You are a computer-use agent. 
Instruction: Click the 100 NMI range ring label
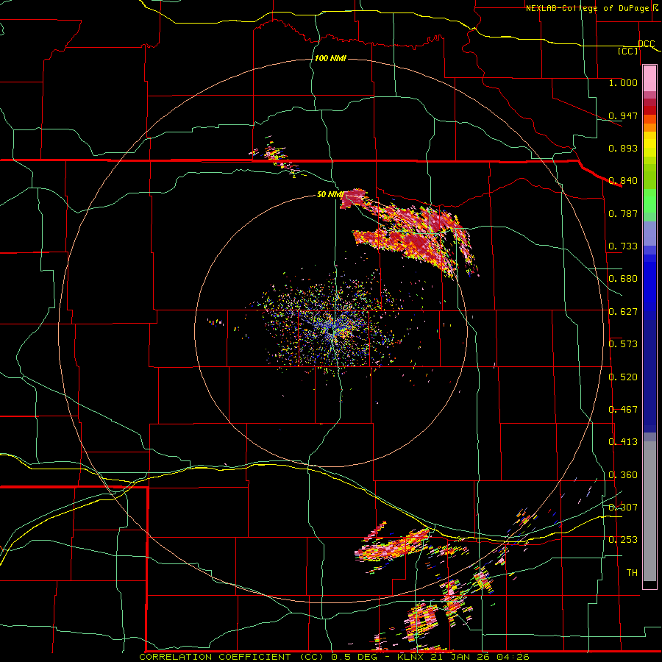[330, 58]
